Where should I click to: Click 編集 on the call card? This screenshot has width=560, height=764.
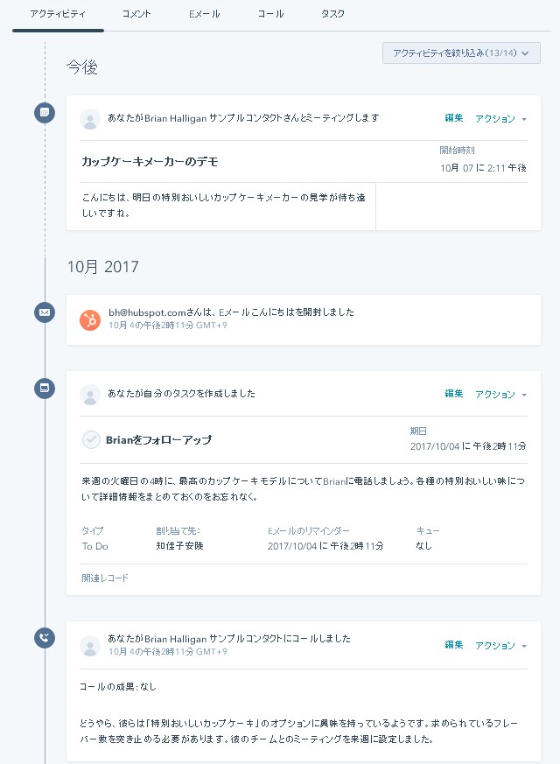coord(453,645)
